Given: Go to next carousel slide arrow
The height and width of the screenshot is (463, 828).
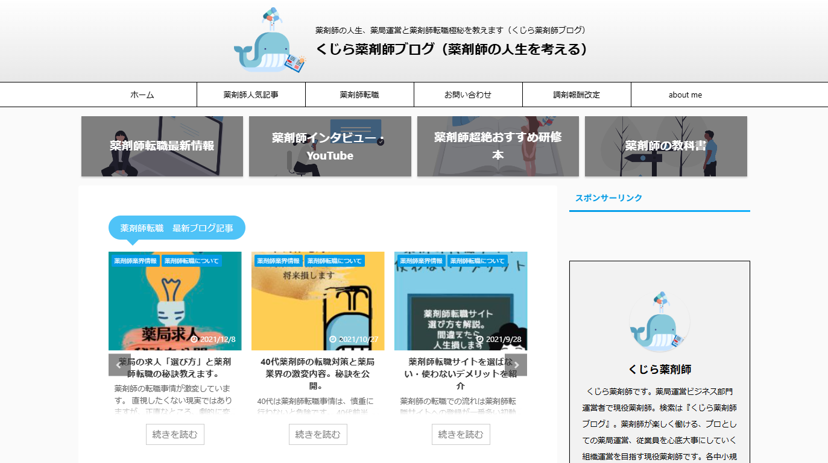Looking at the screenshot, I should click(516, 365).
